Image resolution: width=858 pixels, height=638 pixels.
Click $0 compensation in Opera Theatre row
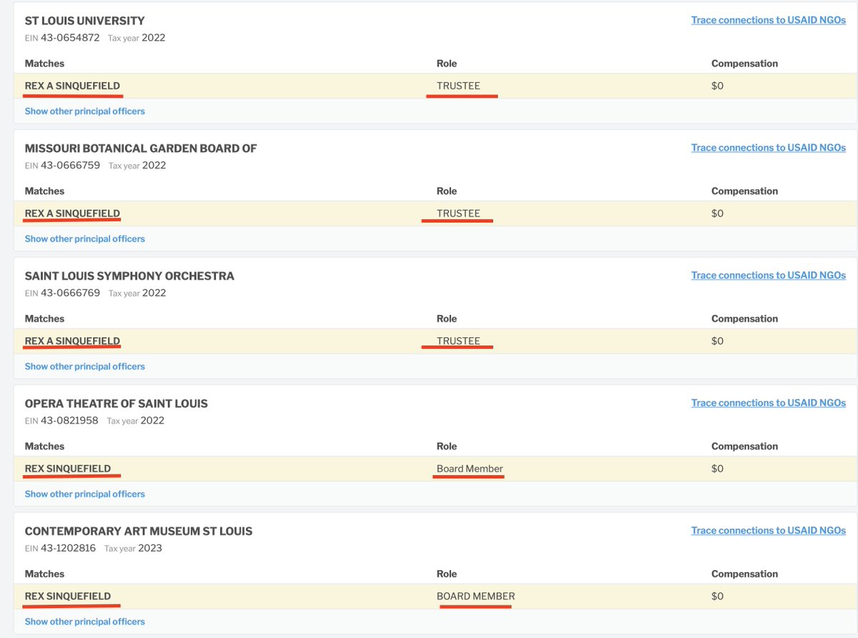pos(717,469)
